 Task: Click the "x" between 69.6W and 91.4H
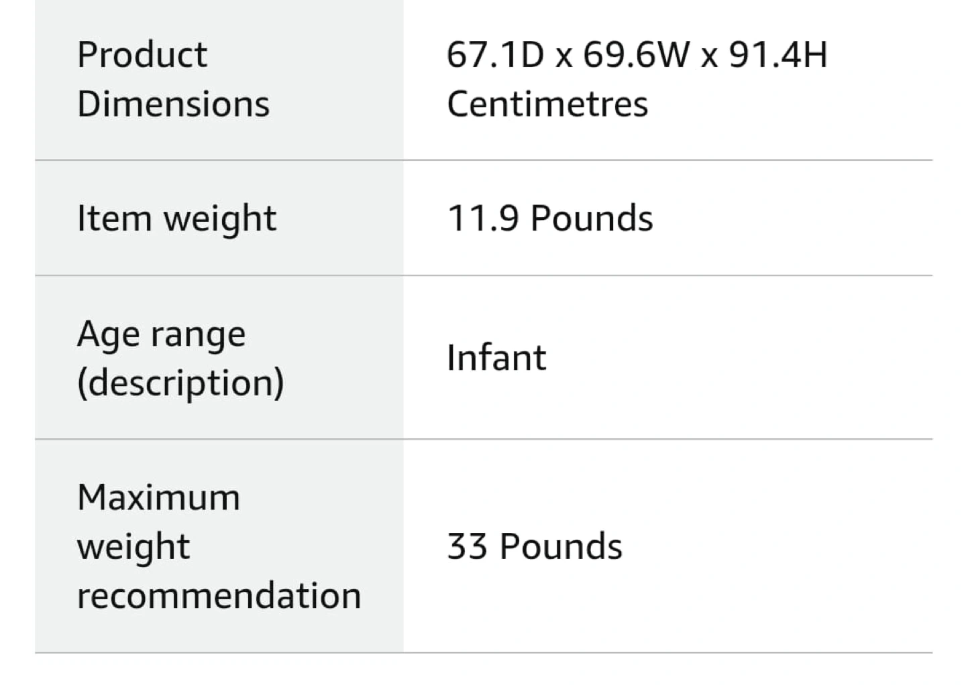pyautogui.click(x=709, y=56)
